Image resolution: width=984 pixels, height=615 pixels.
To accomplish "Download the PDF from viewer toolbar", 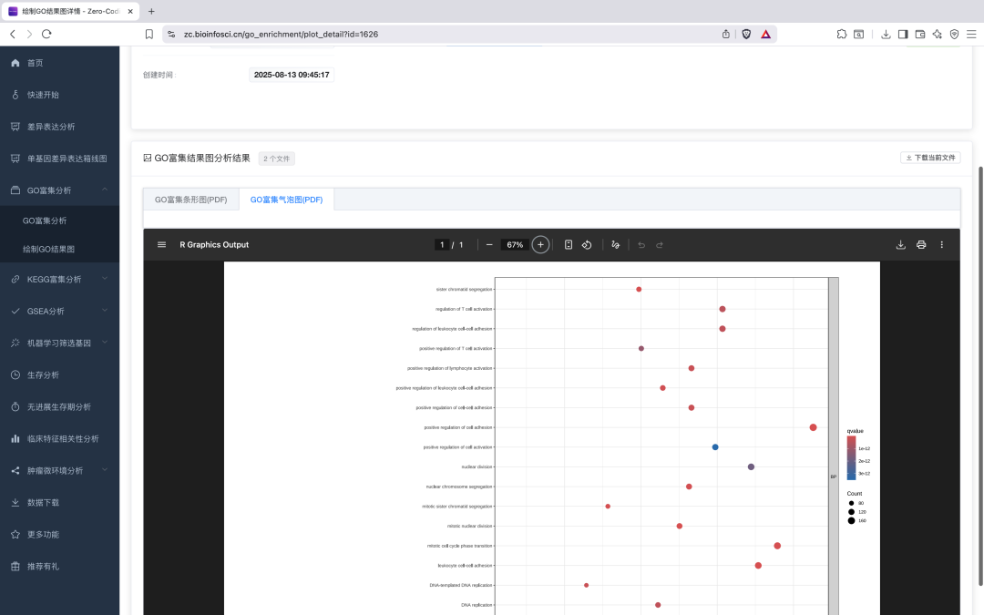I will [901, 244].
